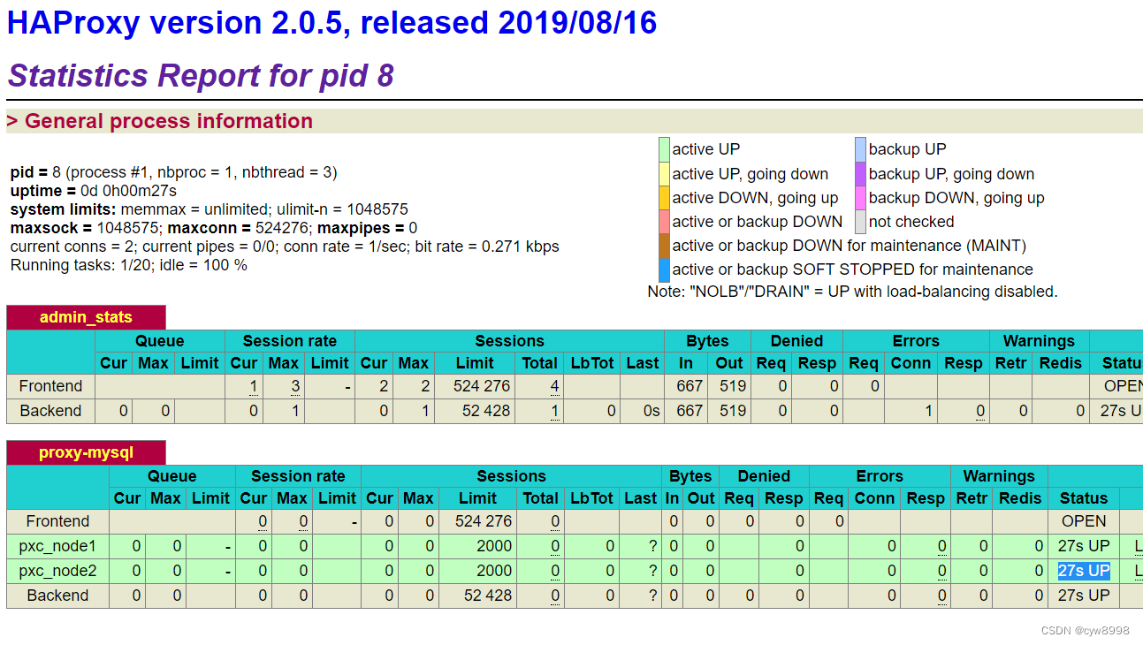Click the system limits memmax line
Screen dimensions: 1143x645
(210, 209)
